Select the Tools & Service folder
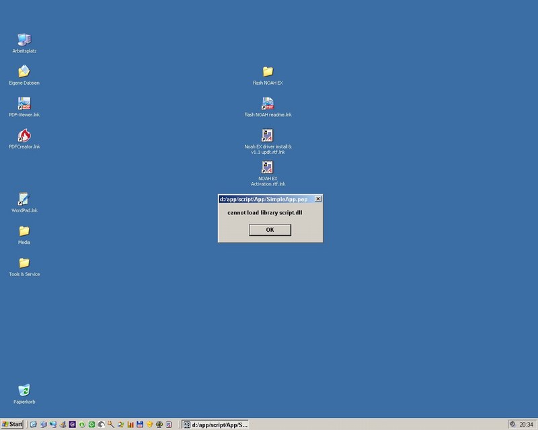The width and height of the screenshot is (538, 430). [24, 267]
